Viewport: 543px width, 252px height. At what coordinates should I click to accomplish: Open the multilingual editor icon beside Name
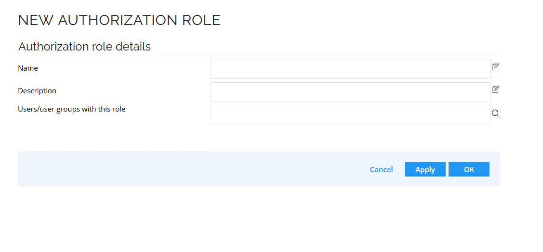(496, 67)
